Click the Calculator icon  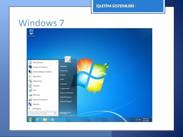click(30, 86)
